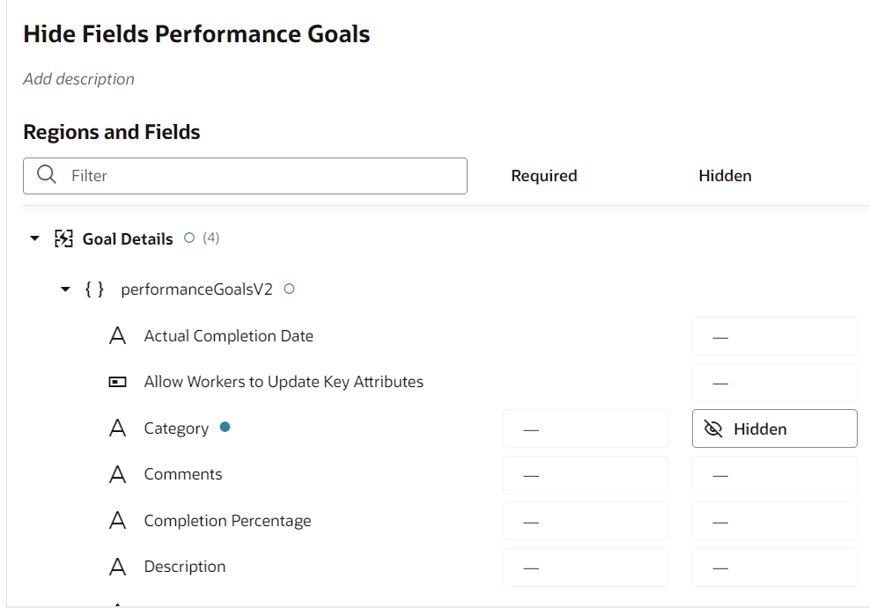
Task: Toggle Required setting for Category
Action: pos(586,429)
